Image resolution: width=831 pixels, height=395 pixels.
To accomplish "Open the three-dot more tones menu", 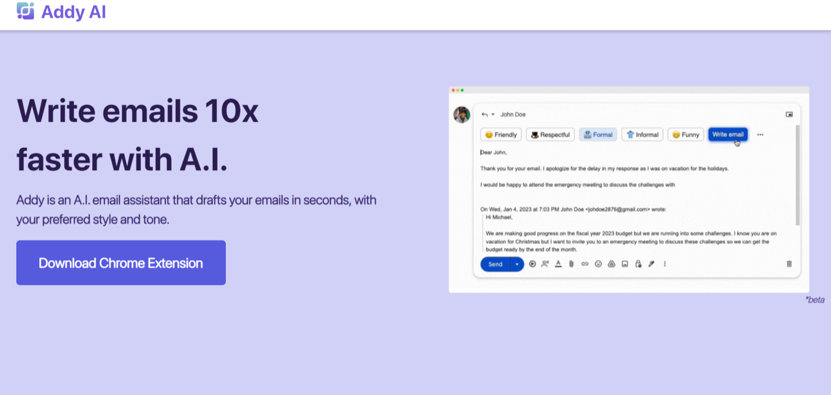I will click(760, 135).
